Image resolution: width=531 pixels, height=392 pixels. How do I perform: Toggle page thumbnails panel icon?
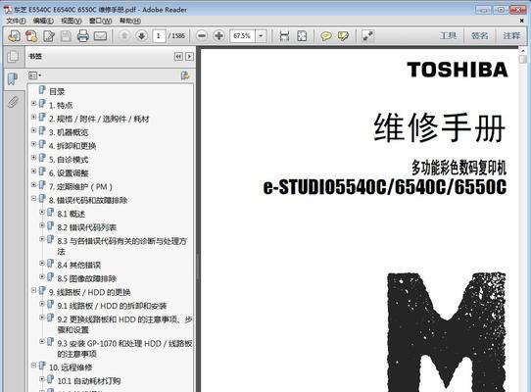pos(13,56)
